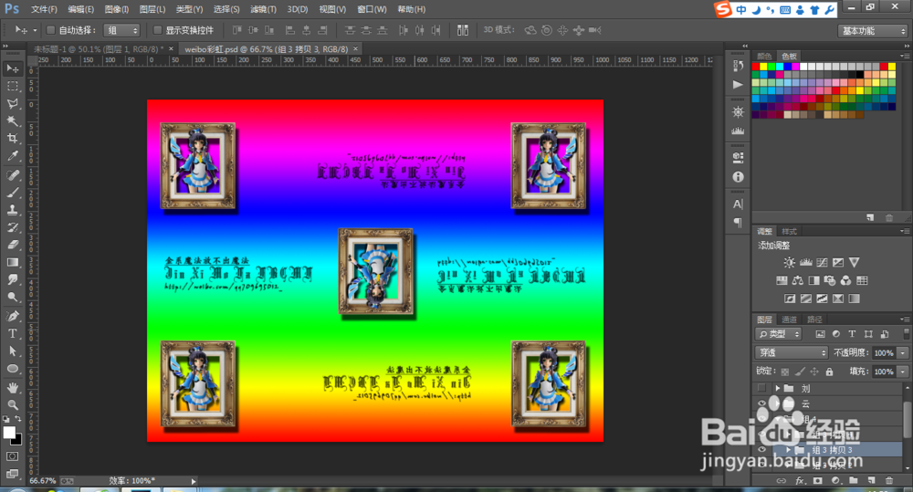913x492 pixels.
Task: Select the Eraser tool
Action: pyautogui.click(x=12, y=246)
